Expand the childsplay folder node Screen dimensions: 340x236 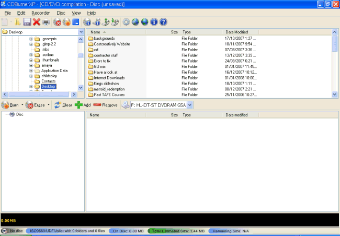(31, 76)
